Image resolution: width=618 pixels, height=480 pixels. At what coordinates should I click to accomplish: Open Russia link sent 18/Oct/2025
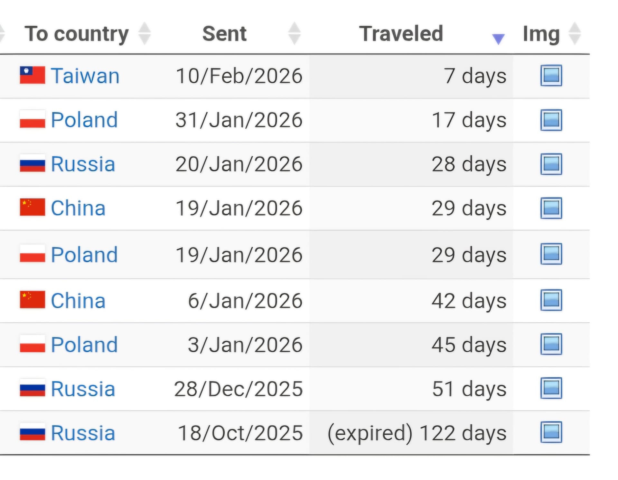click(x=83, y=433)
